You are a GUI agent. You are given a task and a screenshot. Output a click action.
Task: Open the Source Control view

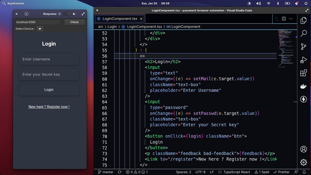pyautogui.click(x=303, y=47)
